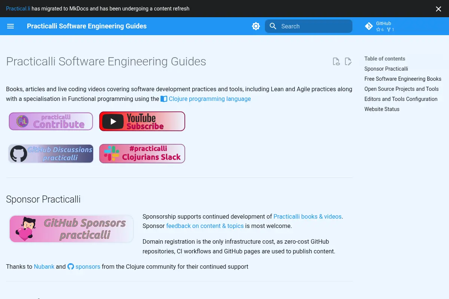The width and height of the screenshot is (449, 299).
Task: Go to Open Source Projects and Tools
Action: point(401,89)
